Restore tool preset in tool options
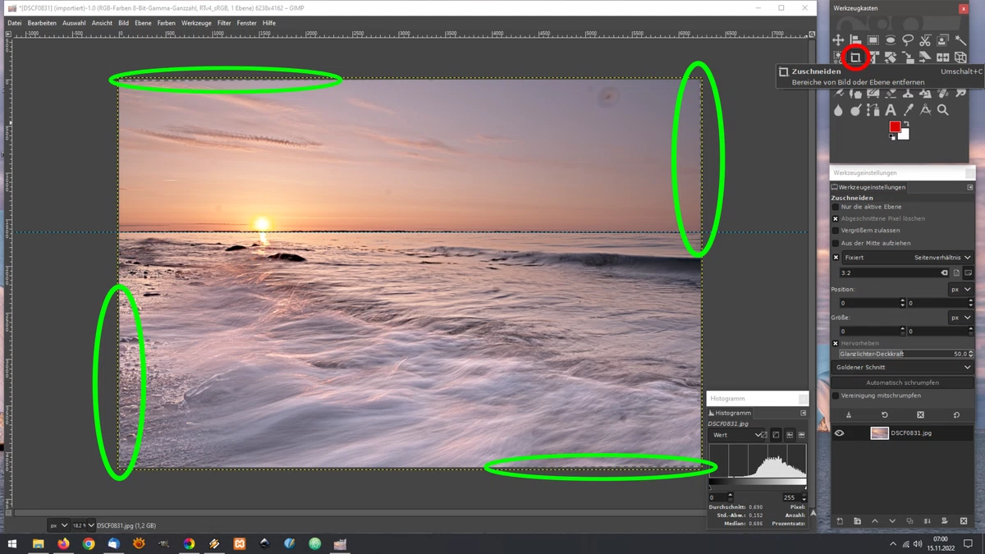 pos(885,414)
